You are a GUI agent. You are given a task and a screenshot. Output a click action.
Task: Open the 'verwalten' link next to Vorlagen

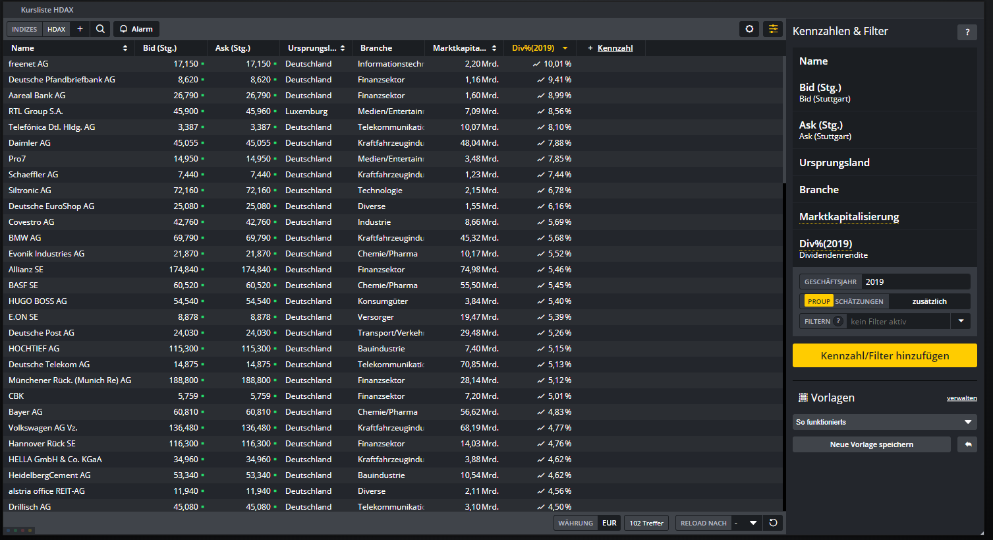click(961, 398)
